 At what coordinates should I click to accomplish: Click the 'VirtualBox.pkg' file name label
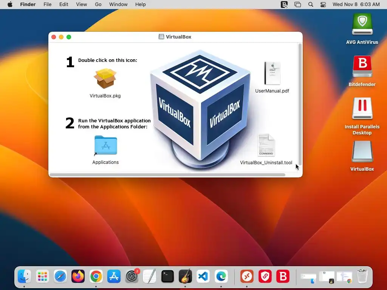[x=105, y=96]
